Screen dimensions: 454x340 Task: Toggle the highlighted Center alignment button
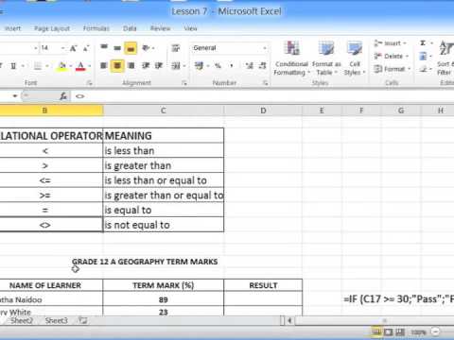coord(117,65)
